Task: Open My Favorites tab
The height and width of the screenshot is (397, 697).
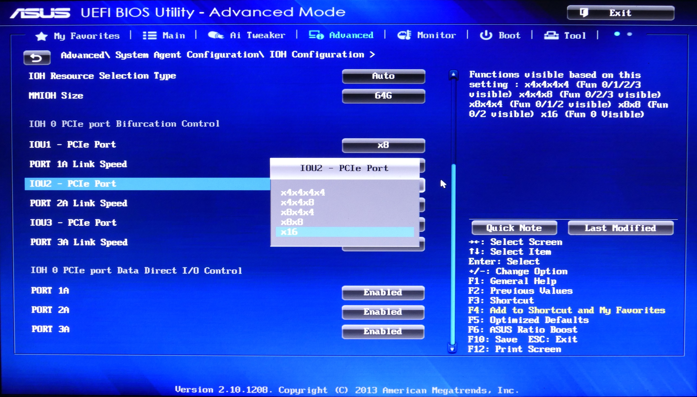Action: point(77,36)
